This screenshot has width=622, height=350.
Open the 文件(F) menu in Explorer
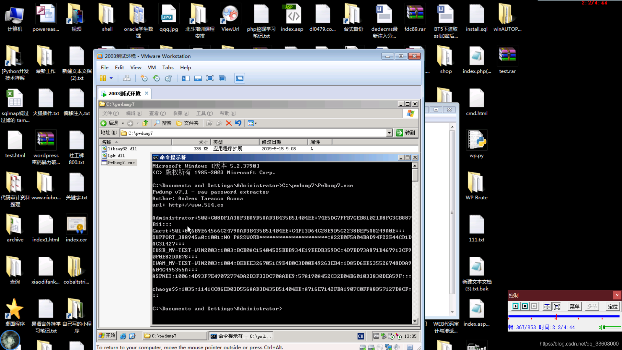(x=110, y=113)
